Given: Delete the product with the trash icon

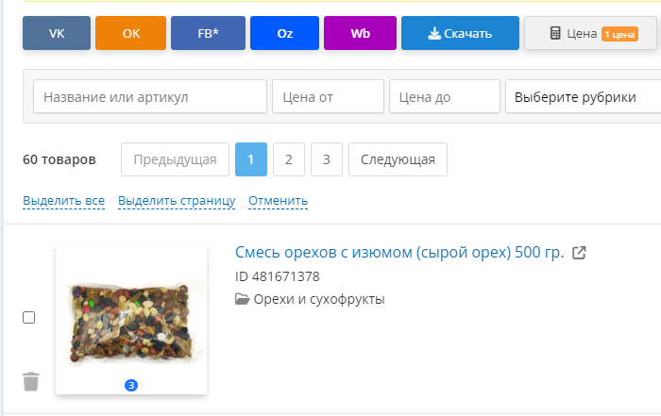Looking at the screenshot, I should [31, 381].
